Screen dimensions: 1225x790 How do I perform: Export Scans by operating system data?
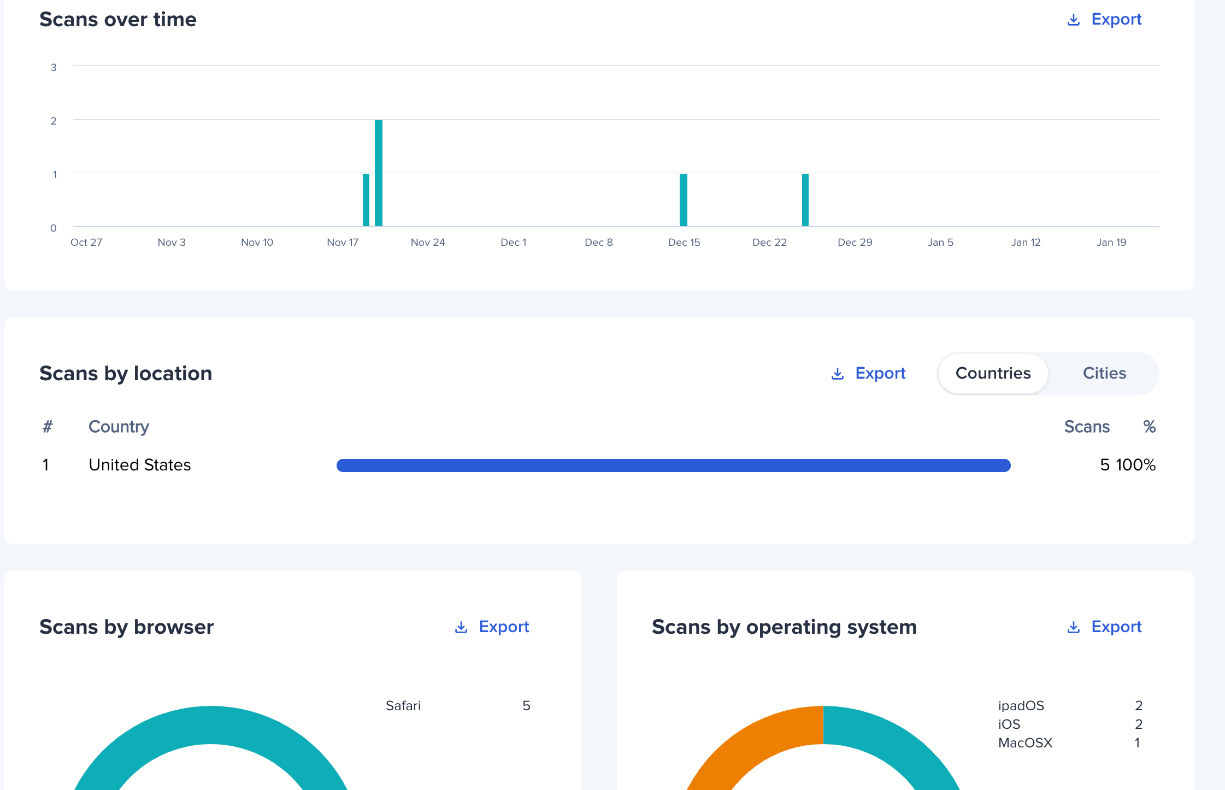click(x=1116, y=627)
